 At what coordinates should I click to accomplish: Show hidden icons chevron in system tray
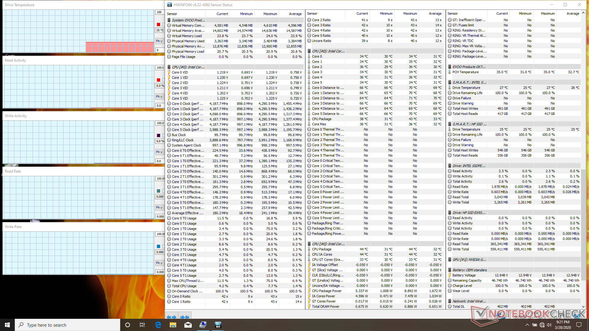[x=527, y=325]
